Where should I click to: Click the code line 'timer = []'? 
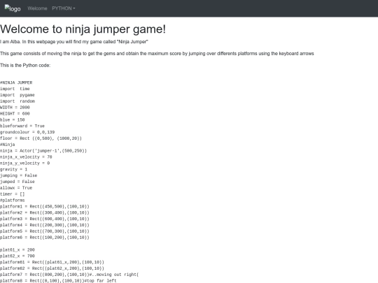point(13,194)
